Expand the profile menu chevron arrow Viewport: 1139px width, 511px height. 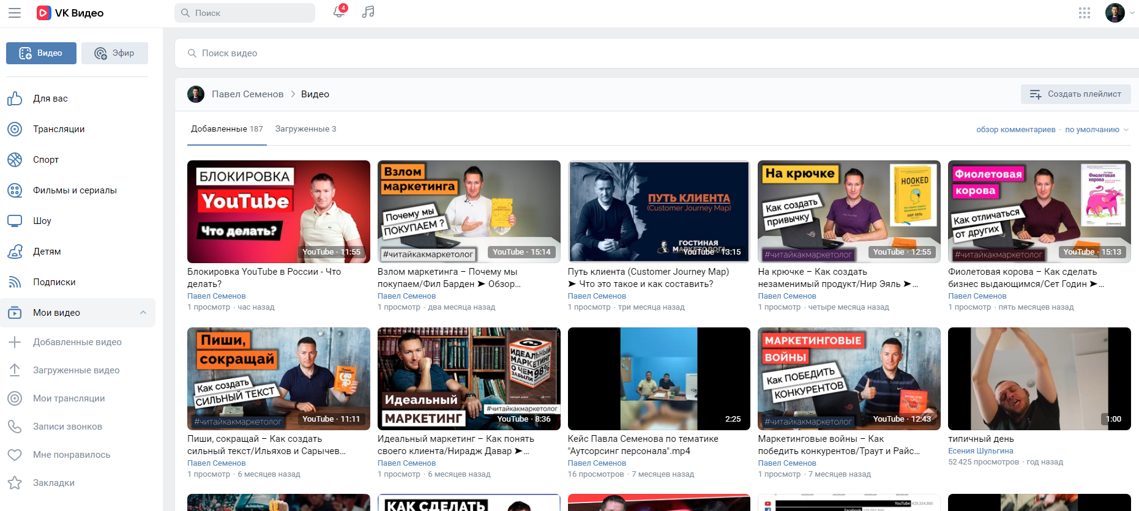(x=1132, y=13)
